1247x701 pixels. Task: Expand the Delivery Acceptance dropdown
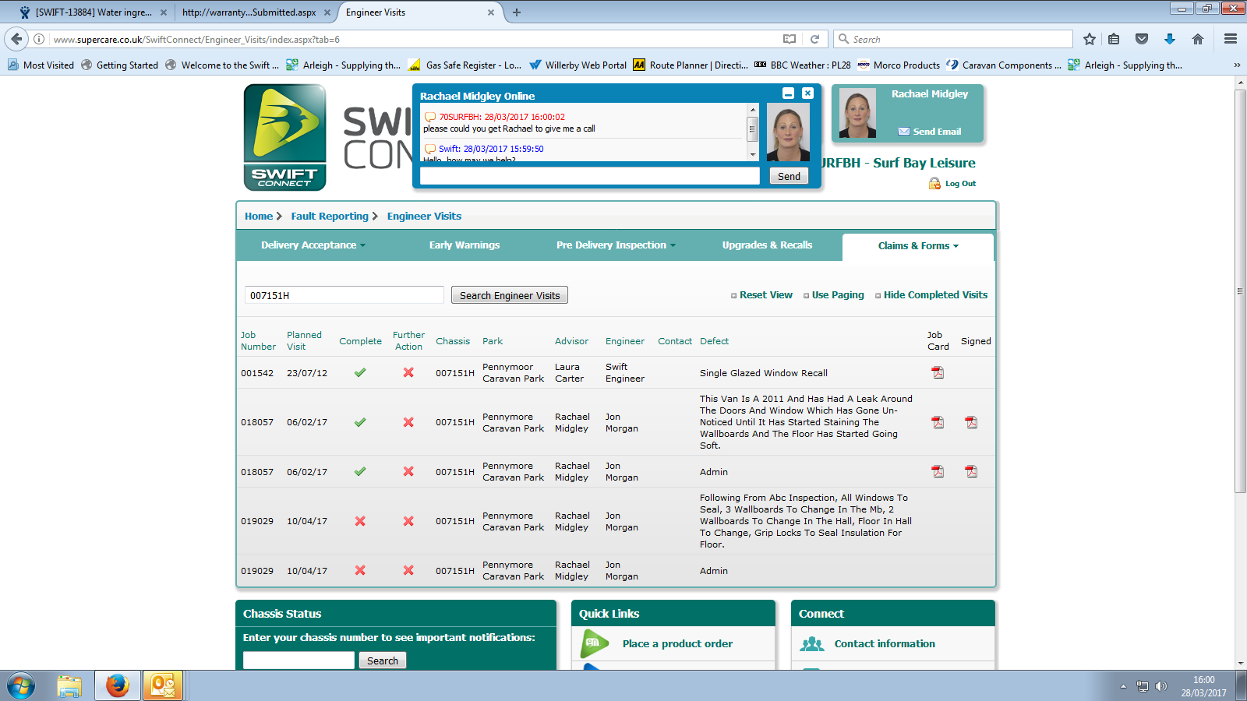[313, 245]
